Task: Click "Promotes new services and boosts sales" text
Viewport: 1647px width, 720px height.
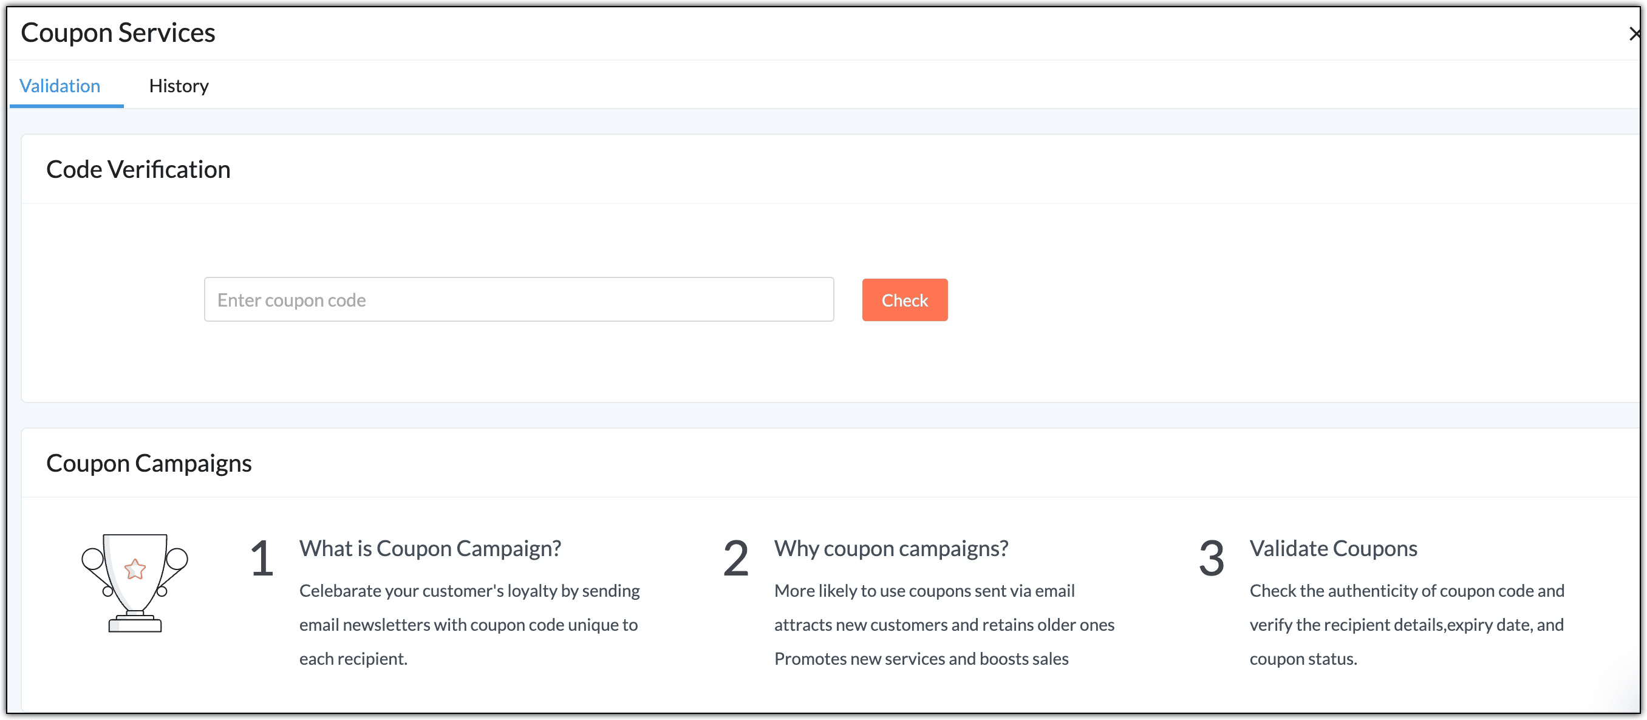Action: tap(921, 659)
